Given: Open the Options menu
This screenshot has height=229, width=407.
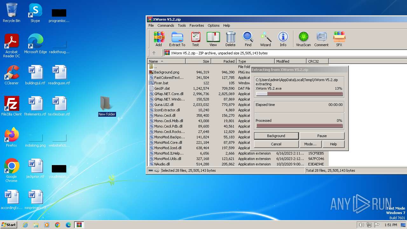Looking at the screenshot, I should pyautogui.click(x=214, y=25).
